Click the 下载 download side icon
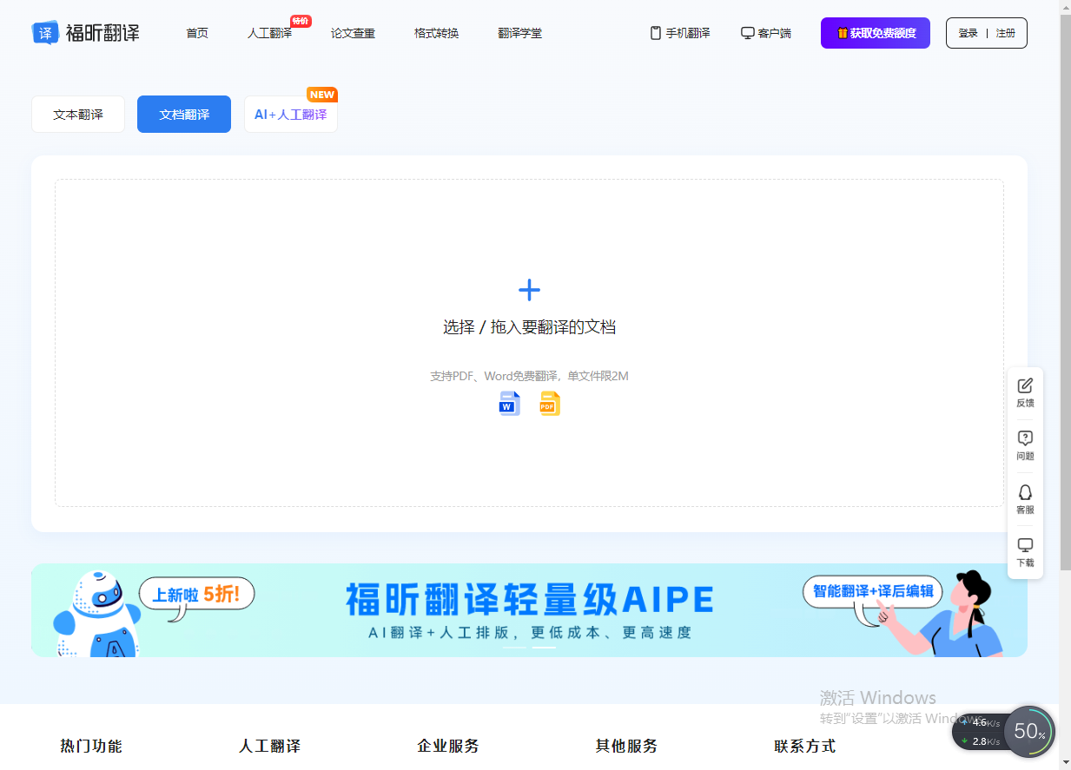This screenshot has height=770, width=1071. click(x=1025, y=552)
